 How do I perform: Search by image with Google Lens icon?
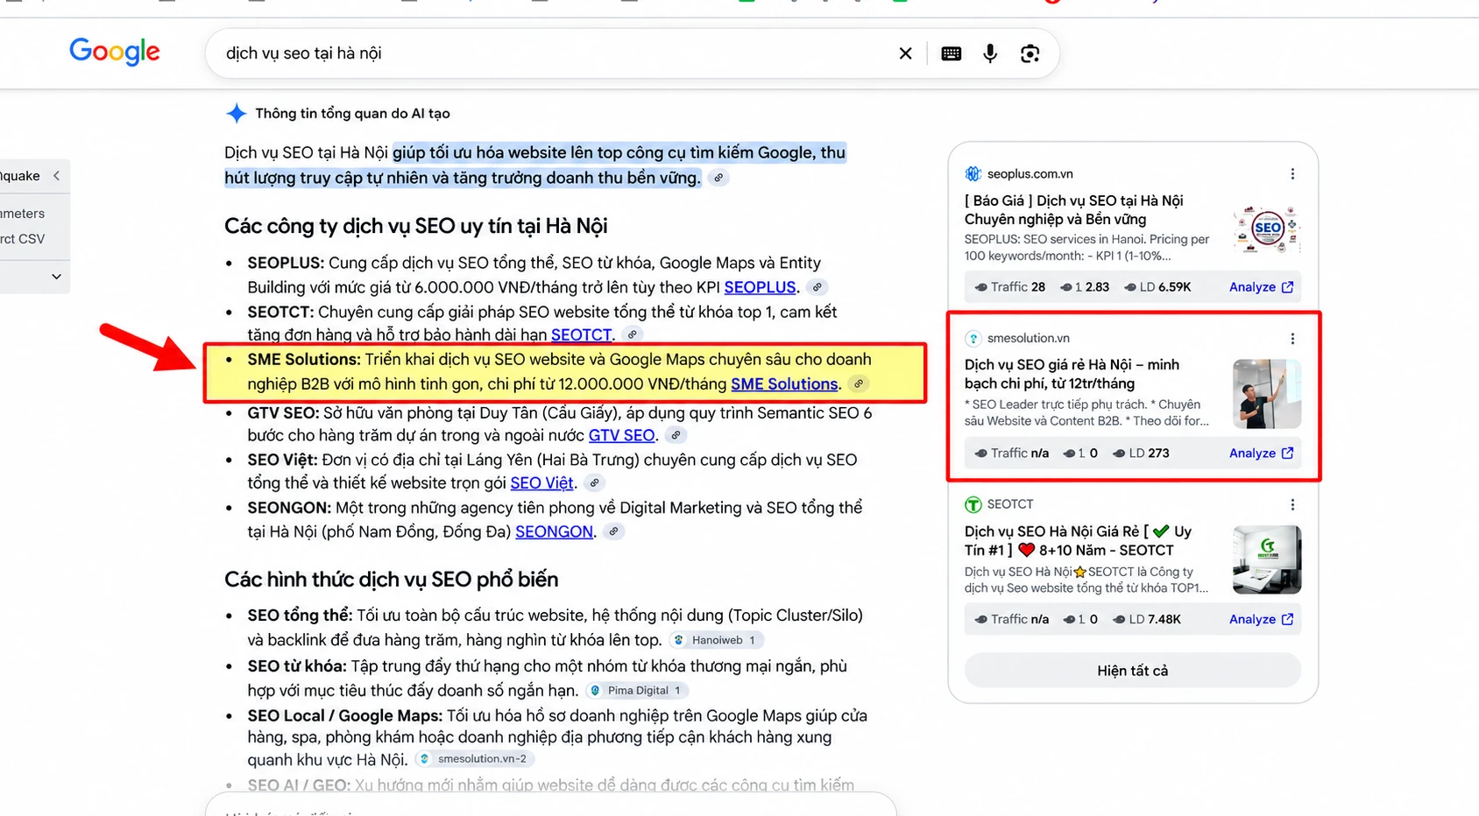pyautogui.click(x=1030, y=53)
